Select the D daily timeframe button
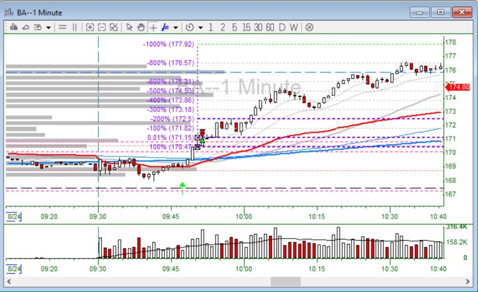 [x=282, y=27]
